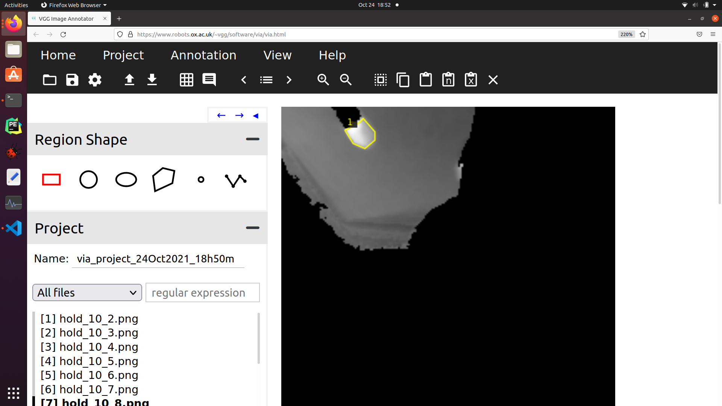Open the Project menu
Viewport: 722px width, 406px height.
[123, 55]
